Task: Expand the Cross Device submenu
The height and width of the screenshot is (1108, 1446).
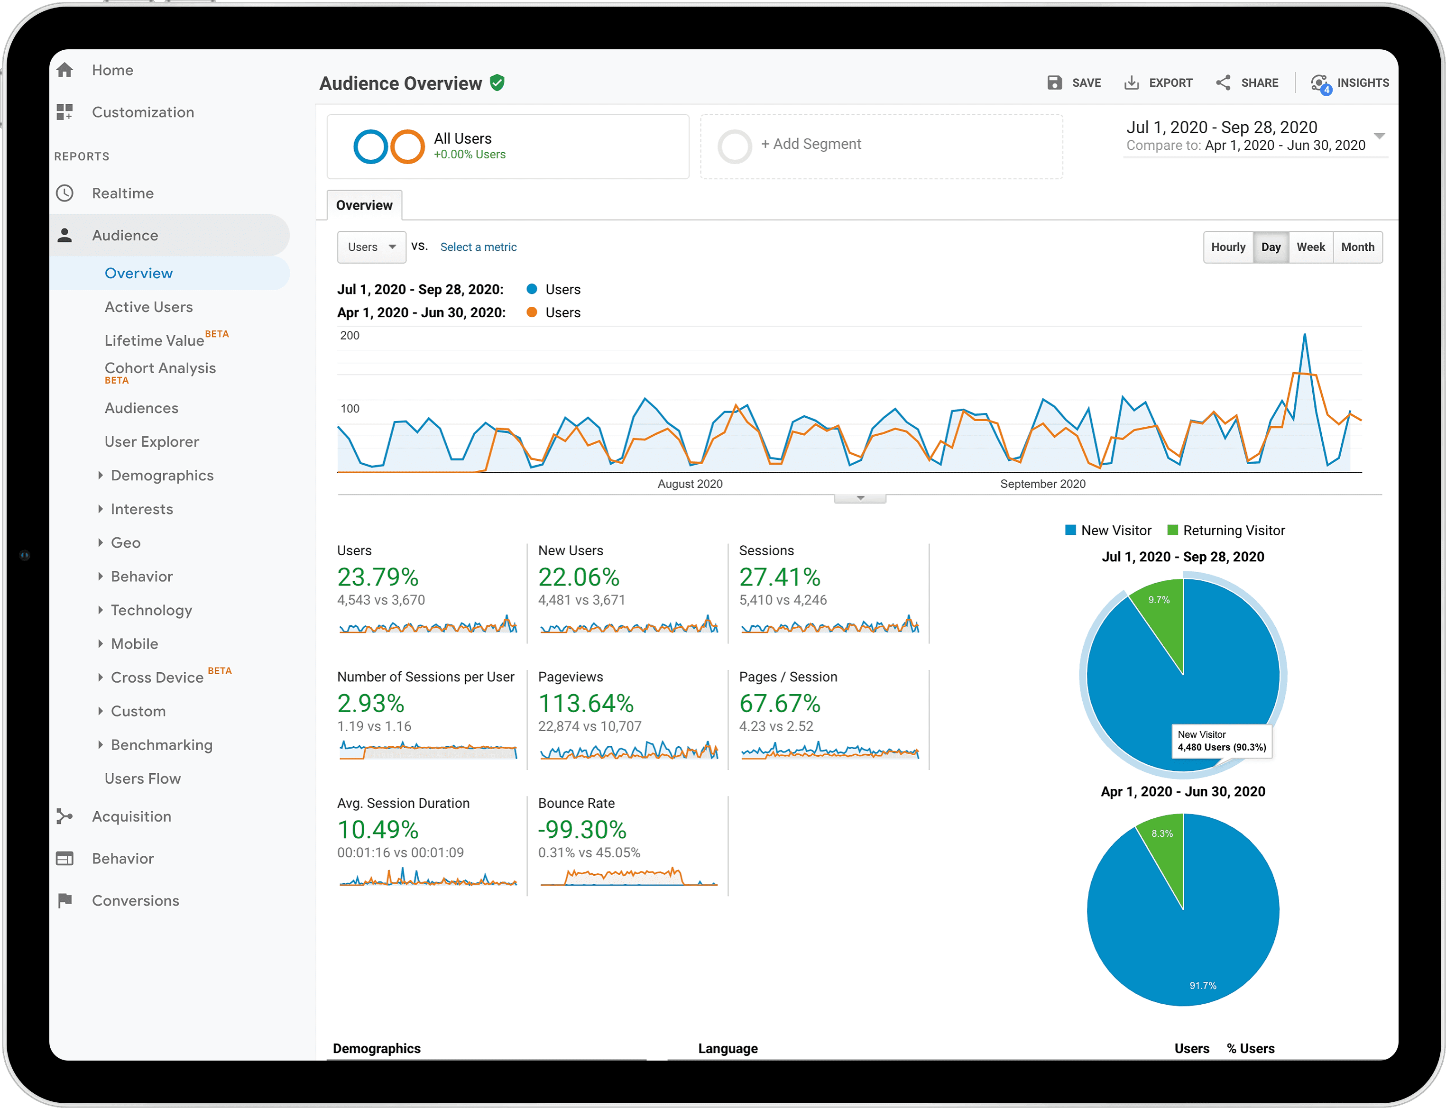Action: [100, 678]
